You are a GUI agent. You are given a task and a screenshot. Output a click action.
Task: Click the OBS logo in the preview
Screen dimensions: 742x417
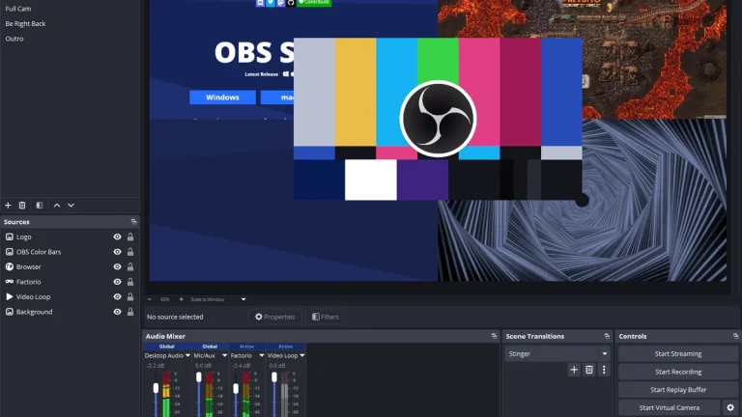point(439,119)
